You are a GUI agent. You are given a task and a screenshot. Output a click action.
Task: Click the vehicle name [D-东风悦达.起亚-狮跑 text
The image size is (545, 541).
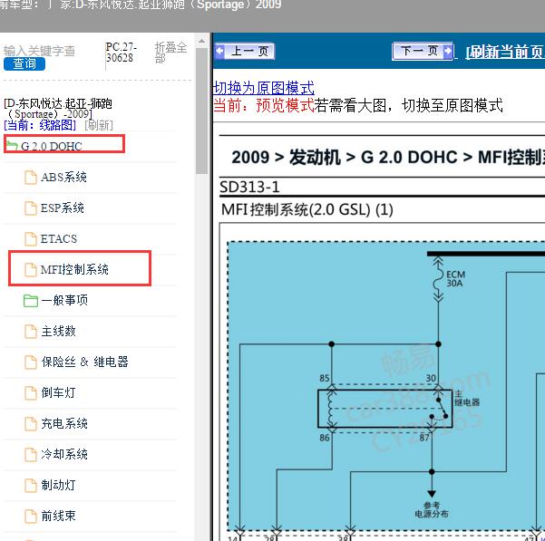pyautogui.click(x=58, y=103)
